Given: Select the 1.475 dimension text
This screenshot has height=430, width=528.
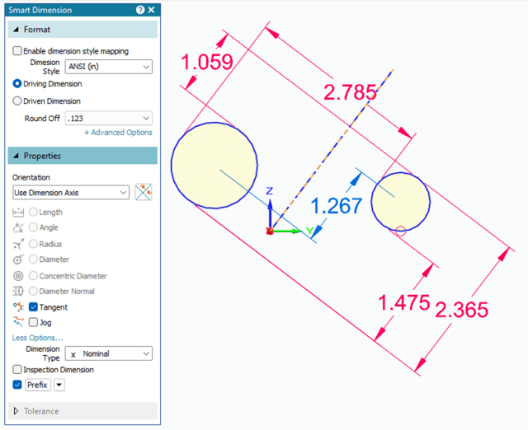Looking at the screenshot, I should (x=403, y=302).
